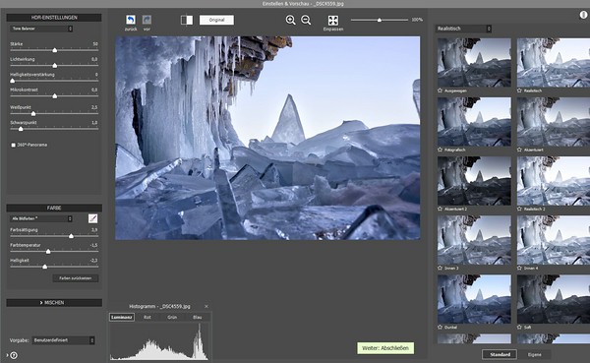The image size is (590, 363).
Task: Switch histogram to Luminanz tab
Action: click(122, 318)
